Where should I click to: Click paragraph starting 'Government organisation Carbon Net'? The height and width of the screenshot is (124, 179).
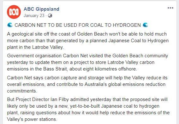click(x=87, y=62)
